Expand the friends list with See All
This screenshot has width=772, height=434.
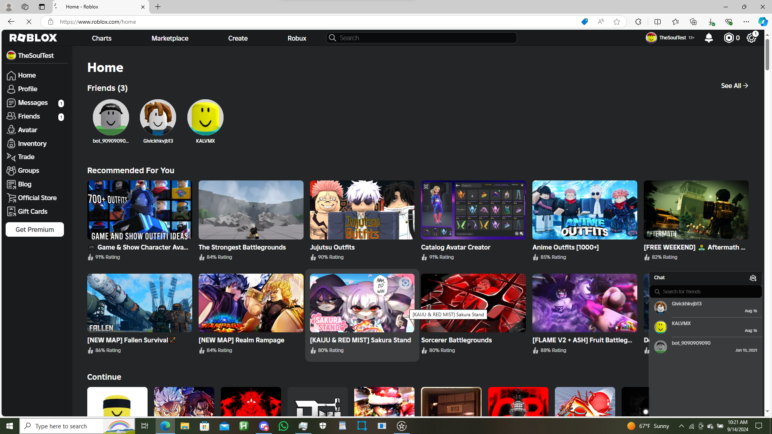tap(734, 86)
